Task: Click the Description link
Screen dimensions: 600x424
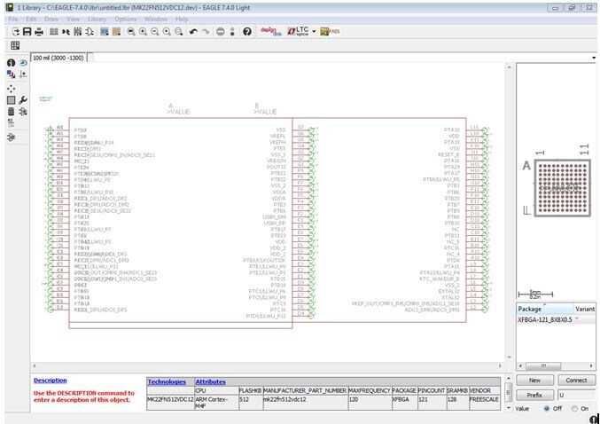Action: (50, 381)
